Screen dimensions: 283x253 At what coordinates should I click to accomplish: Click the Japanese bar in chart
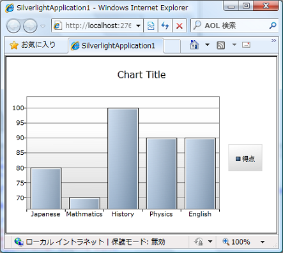(x=46, y=189)
